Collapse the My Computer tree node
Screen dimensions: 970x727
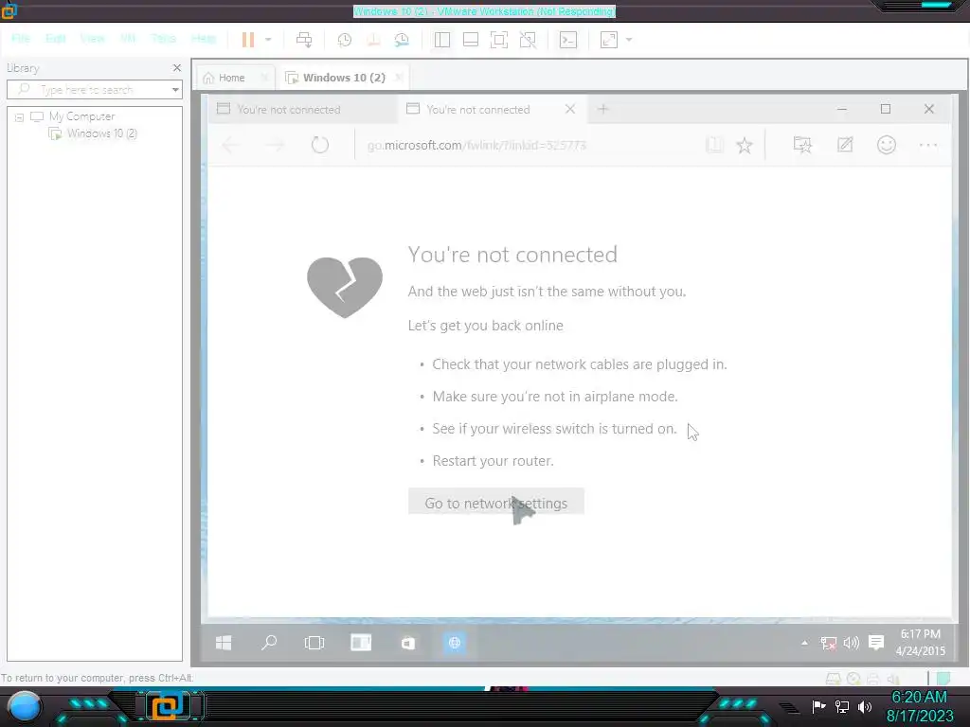pyautogui.click(x=19, y=116)
